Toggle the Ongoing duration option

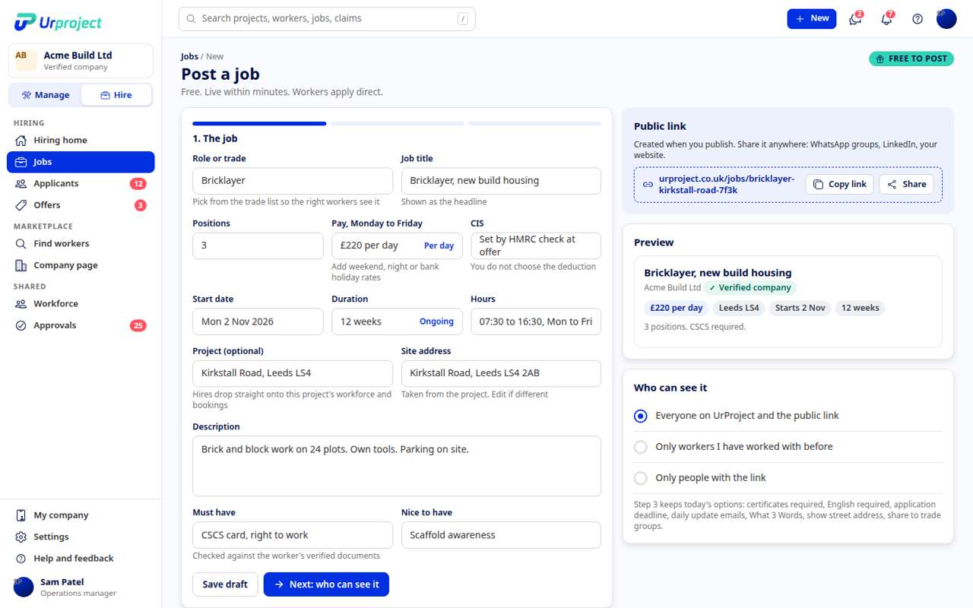click(x=436, y=321)
